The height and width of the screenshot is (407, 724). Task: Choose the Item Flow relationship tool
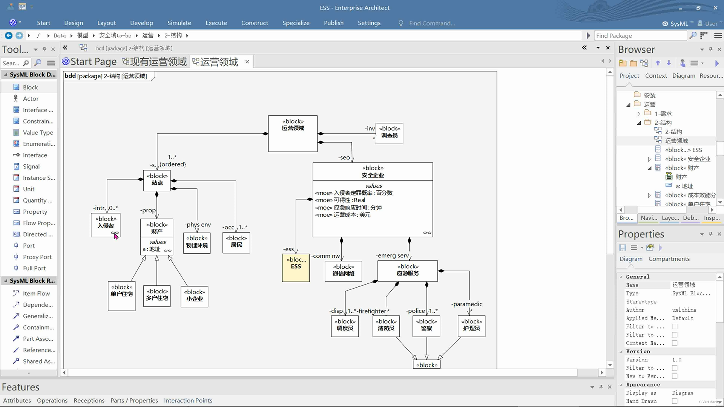tap(36, 293)
